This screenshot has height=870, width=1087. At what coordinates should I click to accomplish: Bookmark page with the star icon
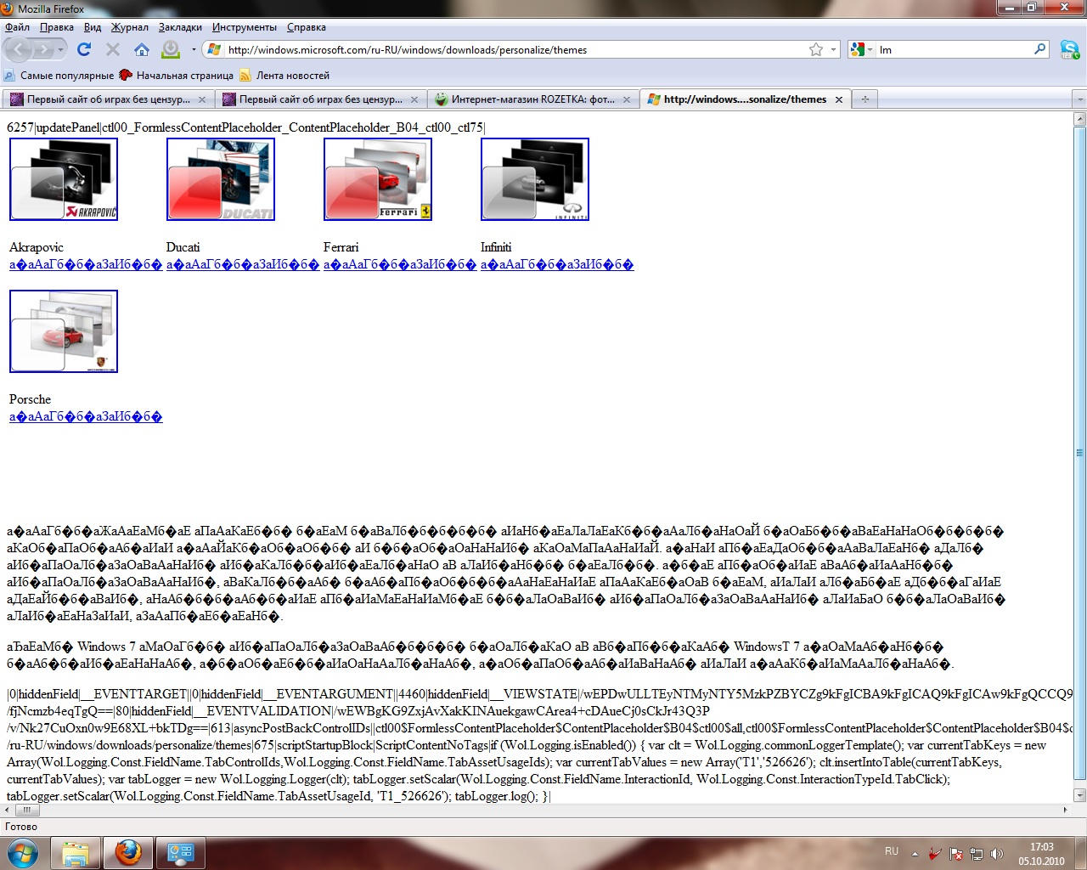(816, 50)
